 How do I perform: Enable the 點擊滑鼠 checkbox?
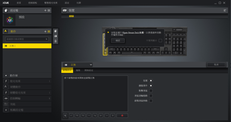point(151,91)
